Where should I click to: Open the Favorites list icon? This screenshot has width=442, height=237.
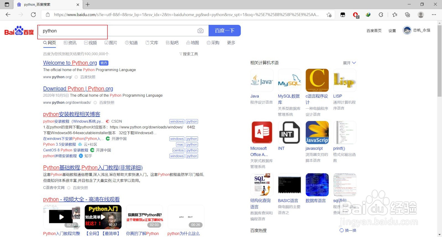coord(395,15)
